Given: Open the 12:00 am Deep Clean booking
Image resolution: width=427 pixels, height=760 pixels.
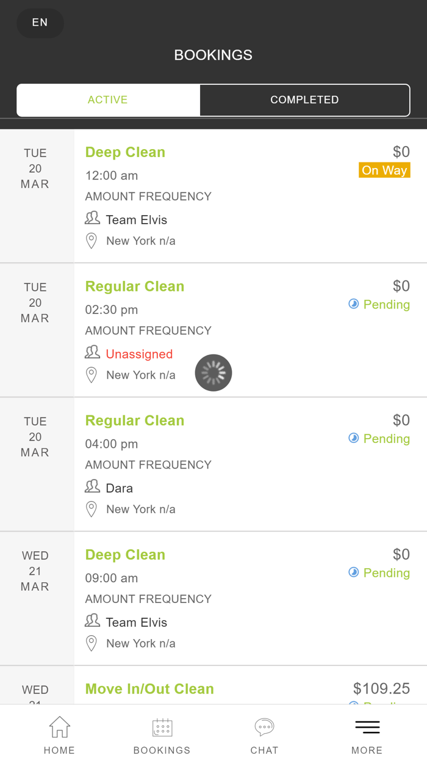Looking at the screenshot, I should (x=125, y=152).
